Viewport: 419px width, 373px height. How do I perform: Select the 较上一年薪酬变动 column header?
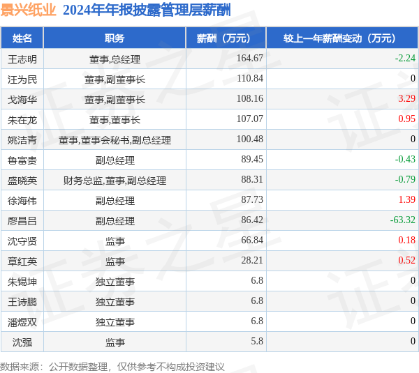point(342,38)
